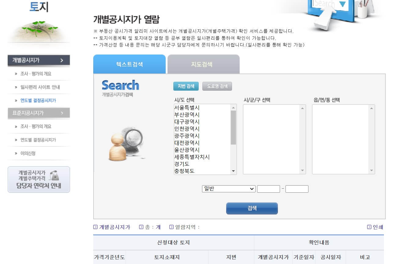Expand the 표준지공시지가 menu section
The image size is (398, 264).
click(39, 113)
